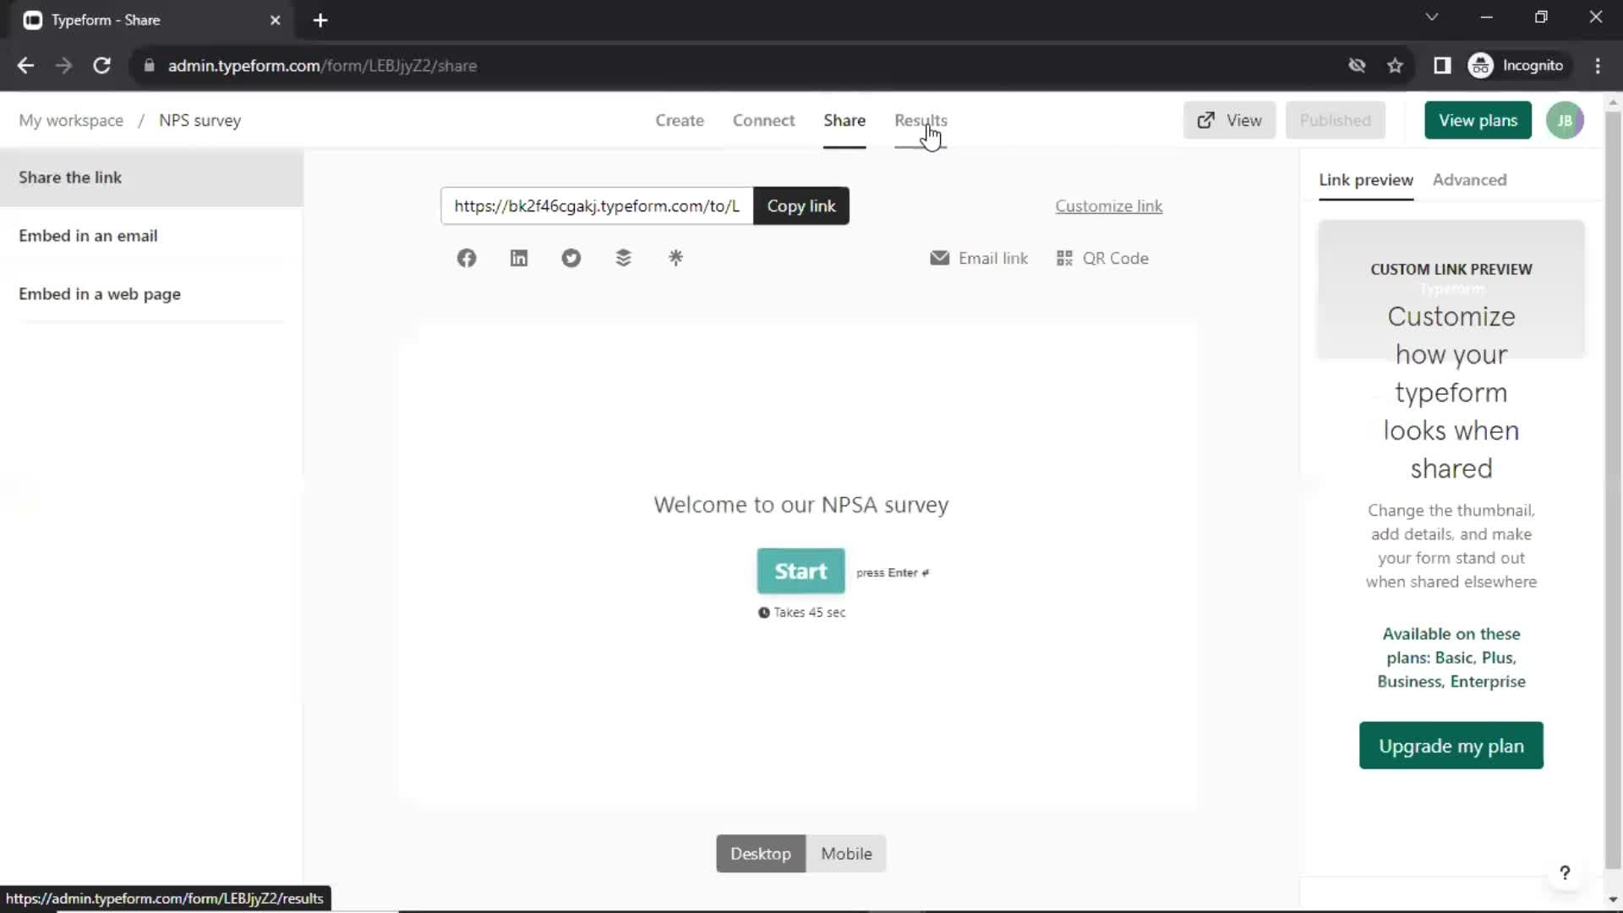Bookmark this page with star icon
Image resolution: width=1623 pixels, height=913 pixels.
1395,65
